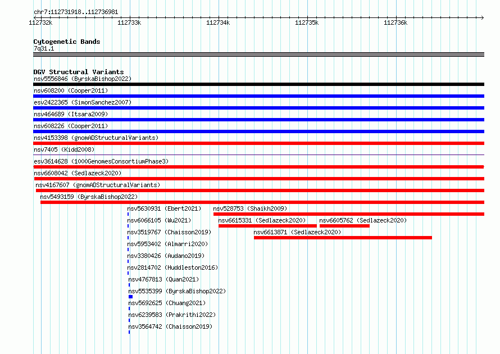
Task: Open nsv528753 (Shaikh2009) label
Action: pos(250,208)
